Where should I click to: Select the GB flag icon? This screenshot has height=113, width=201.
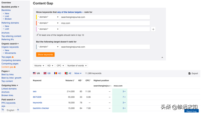coord(45,73)
